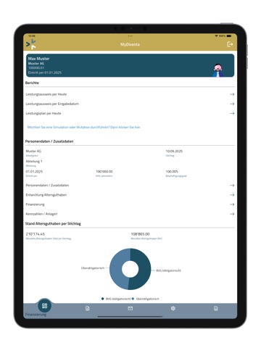This screenshot has height=348, width=261.
Task: Tap the MyDiventa header title
Action: [130, 44]
